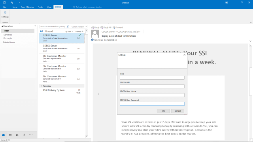
Task: Switch to Send / Receive tab
Action: (x=27, y=7)
